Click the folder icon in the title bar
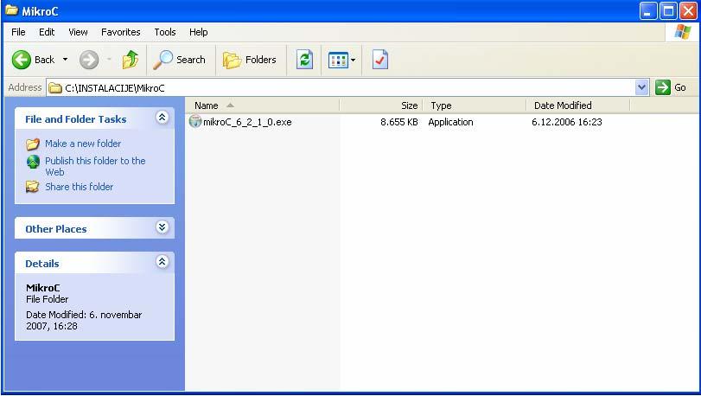The image size is (701, 396). click(x=11, y=10)
